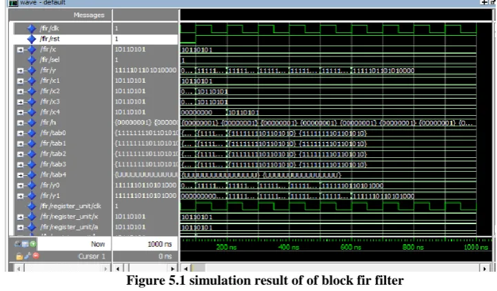Expand the /fir/tab3 array signal
Image resolution: width=497 pixels, height=291 pixels.
click(21, 165)
